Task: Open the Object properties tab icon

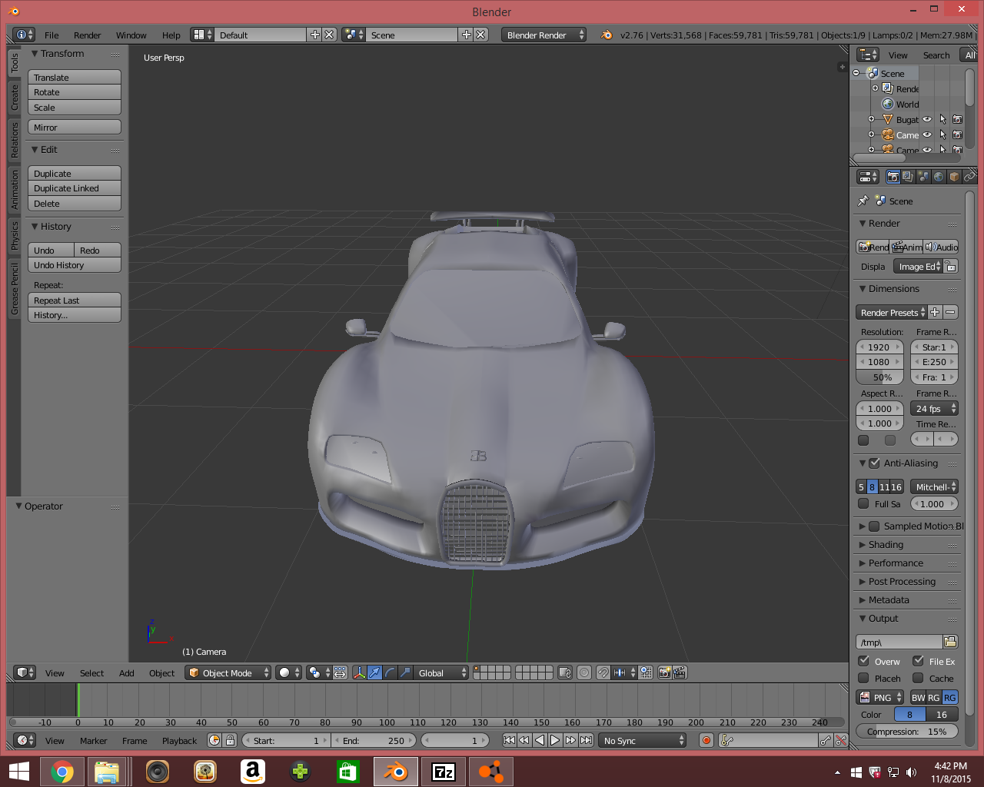Action: pos(954,177)
